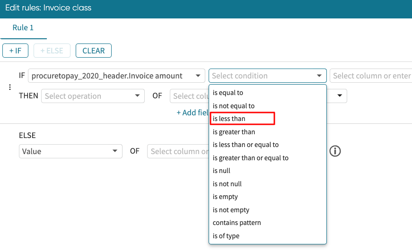Open the Select operation dropdown
This screenshot has width=412, height=251.
[93, 96]
